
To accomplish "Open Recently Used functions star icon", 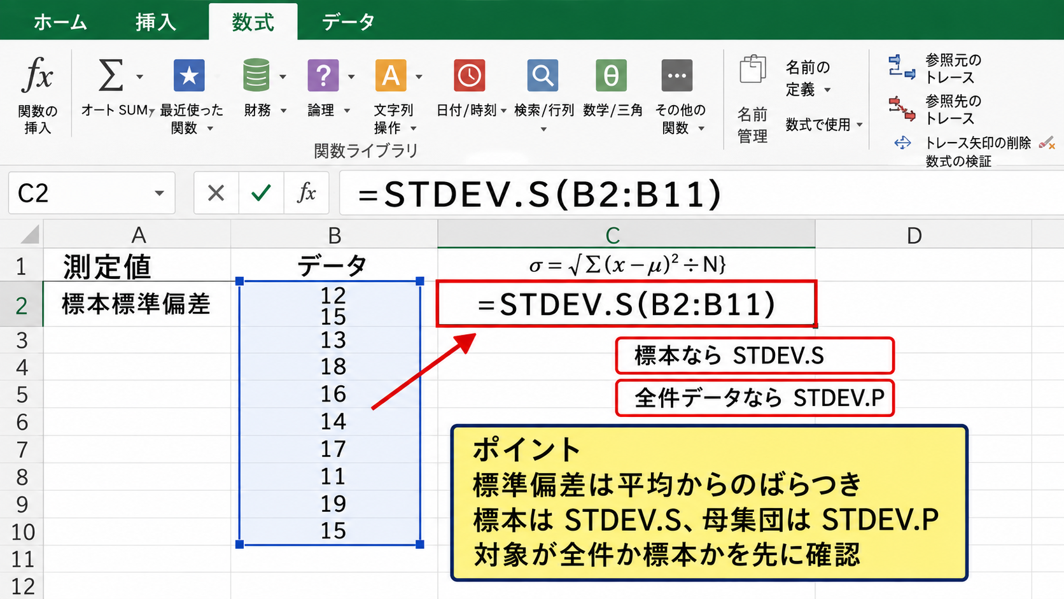I will 189,76.
